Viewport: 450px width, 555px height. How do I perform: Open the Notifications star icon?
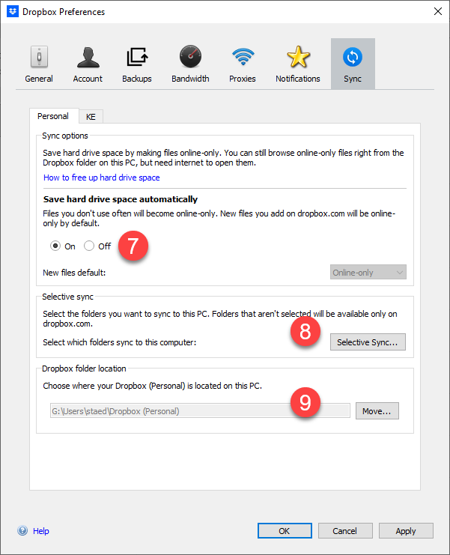click(x=297, y=57)
